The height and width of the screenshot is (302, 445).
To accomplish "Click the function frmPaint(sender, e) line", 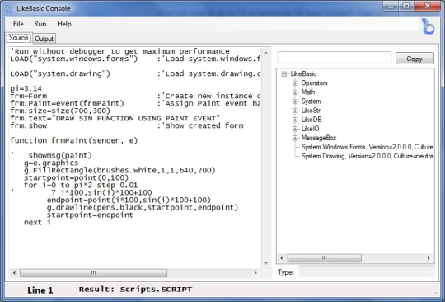I will pyautogui.click(x=74, y=140).
